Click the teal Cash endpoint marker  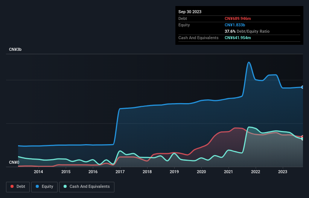(x=303, y=139)
